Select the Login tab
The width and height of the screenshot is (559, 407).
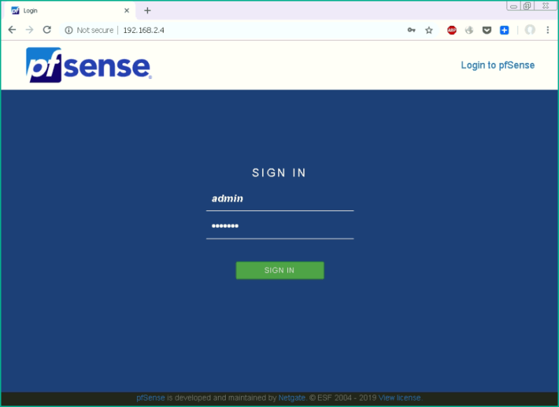point(69,10)
